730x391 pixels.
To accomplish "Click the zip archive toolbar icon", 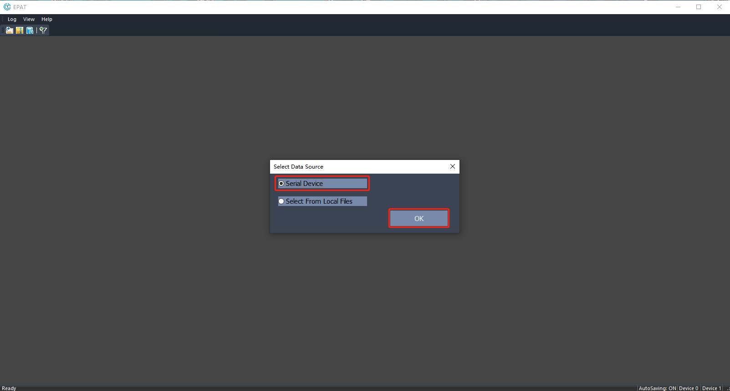I will pyautogui.click(x=20, y=31).
